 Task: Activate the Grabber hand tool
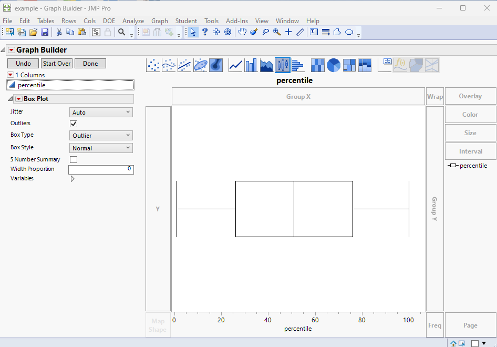(242, 32)
